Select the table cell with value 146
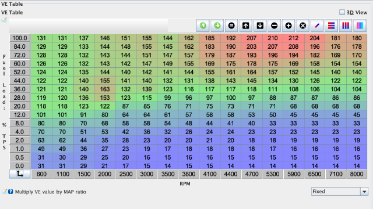The height and width of the screenshot is (209, 373). 105,38
